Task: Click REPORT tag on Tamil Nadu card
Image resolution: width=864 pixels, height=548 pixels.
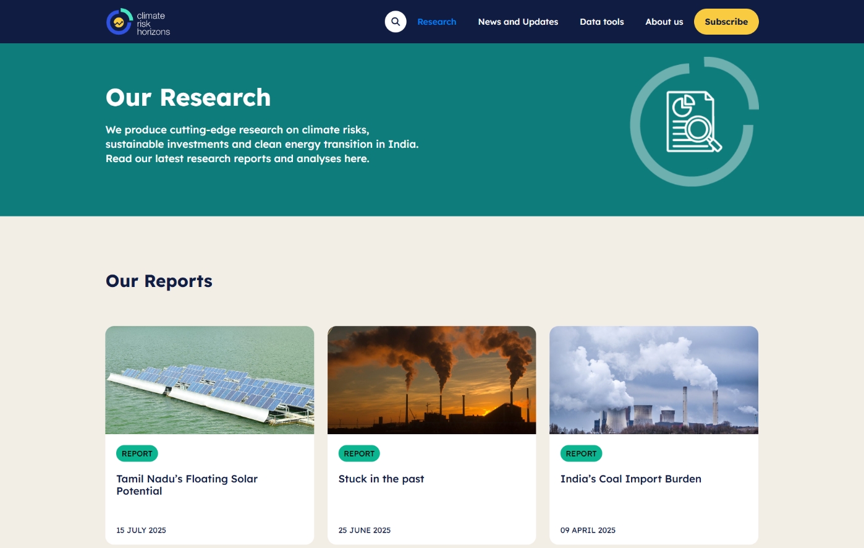Action: tap(137, 453)
